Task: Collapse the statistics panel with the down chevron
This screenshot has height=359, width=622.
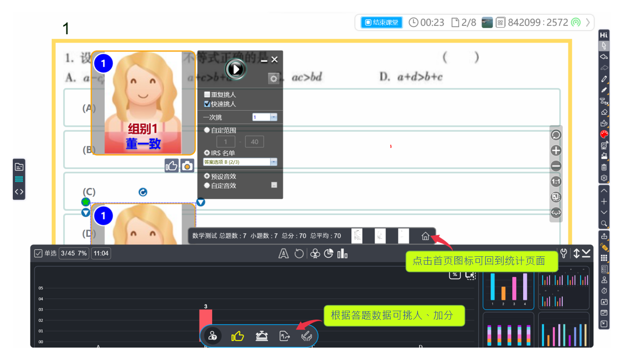Action: (586, 253)
